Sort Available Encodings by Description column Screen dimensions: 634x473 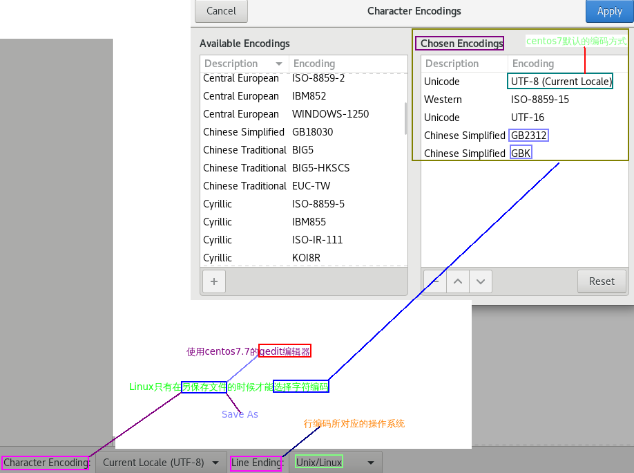(x=244, y=64)
